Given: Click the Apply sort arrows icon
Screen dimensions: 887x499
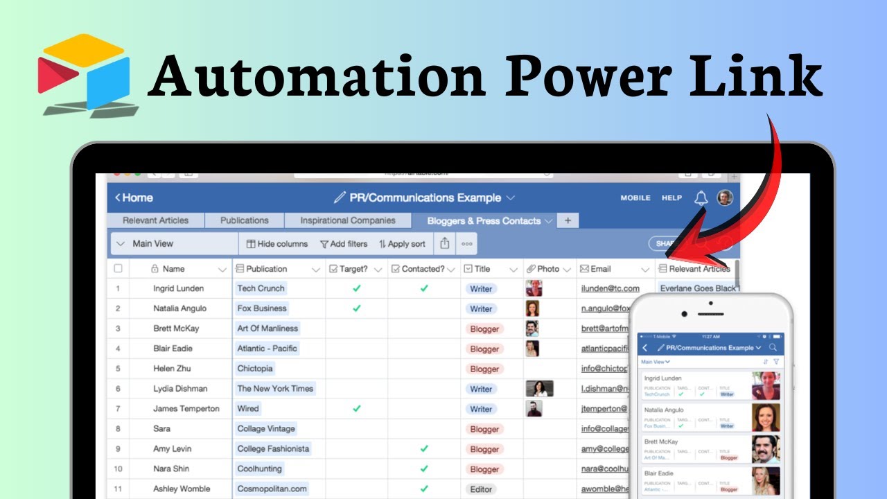Looking at the screenshot, I should point(382,244).
